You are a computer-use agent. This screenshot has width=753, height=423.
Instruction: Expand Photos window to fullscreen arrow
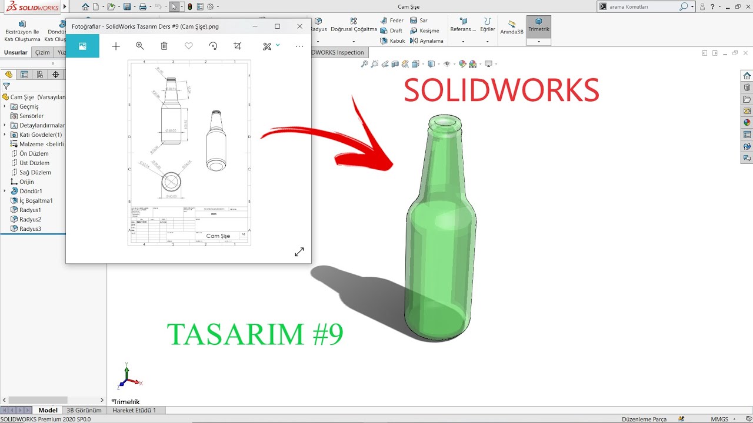pyautogui.click(x=299, y=251)
